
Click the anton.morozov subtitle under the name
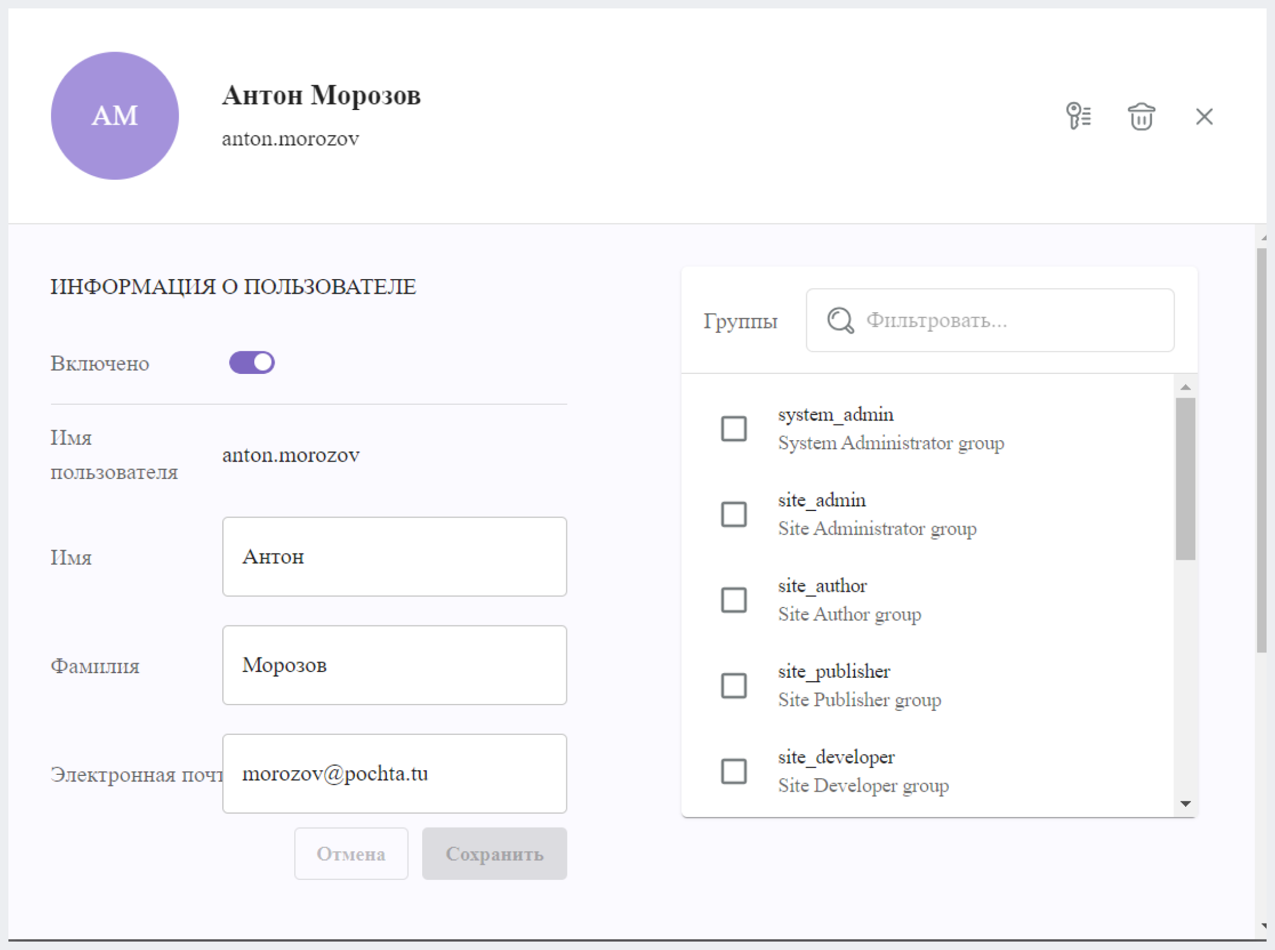(290, 139)
